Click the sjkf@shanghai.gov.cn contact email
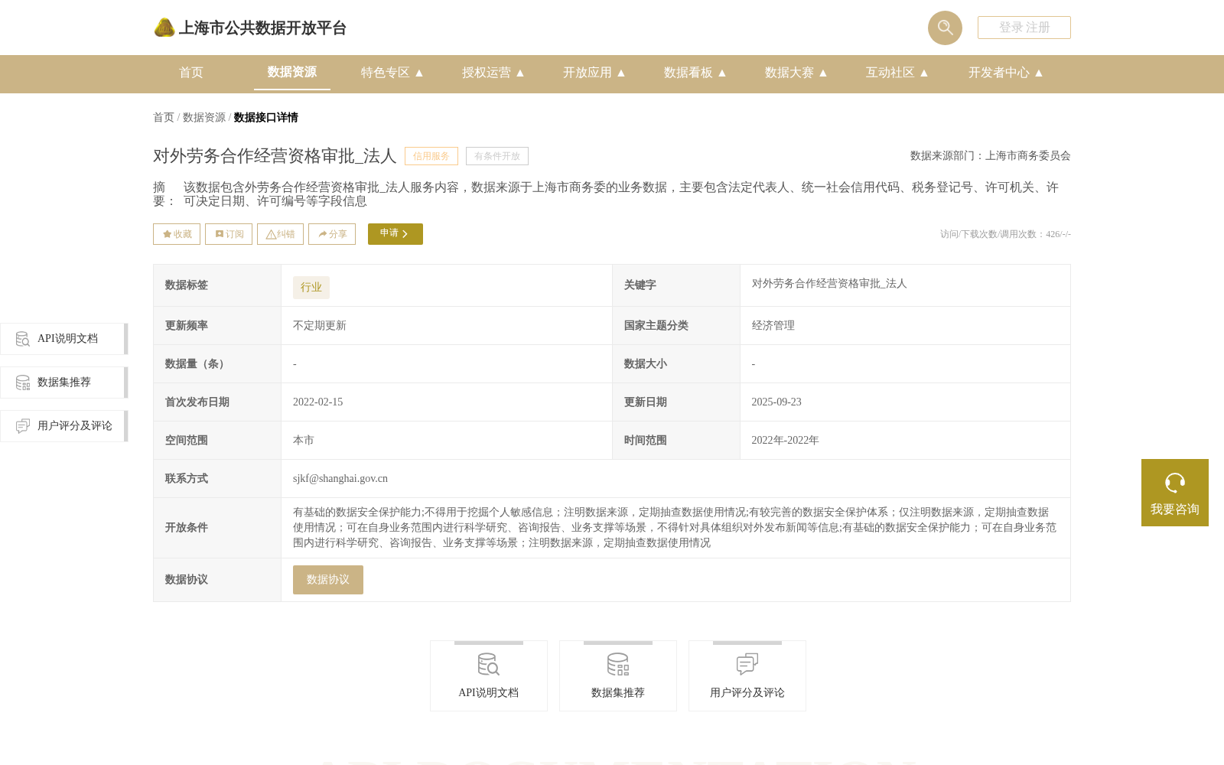This screenshot has width=1224, height=765. [340, 479]
